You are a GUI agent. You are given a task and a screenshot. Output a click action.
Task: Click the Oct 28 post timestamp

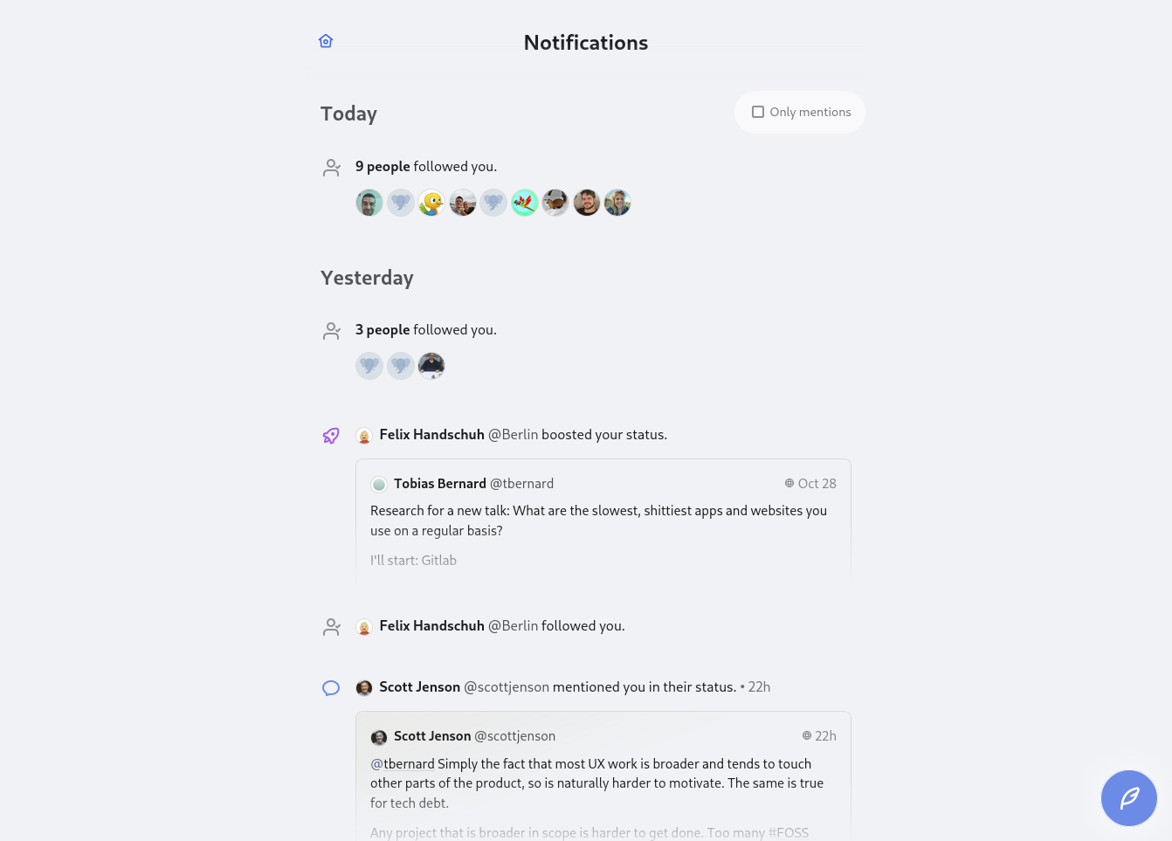[x=817, y=484]
